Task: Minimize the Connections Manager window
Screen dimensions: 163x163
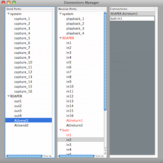Action: 9,2
